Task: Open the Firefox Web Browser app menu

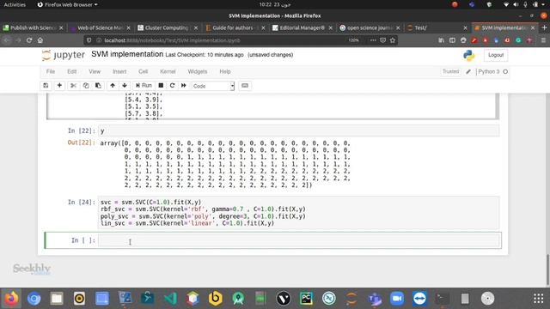Action: click(67, 4)
